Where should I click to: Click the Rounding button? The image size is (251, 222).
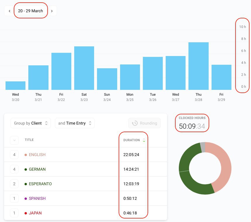point(144,123)
